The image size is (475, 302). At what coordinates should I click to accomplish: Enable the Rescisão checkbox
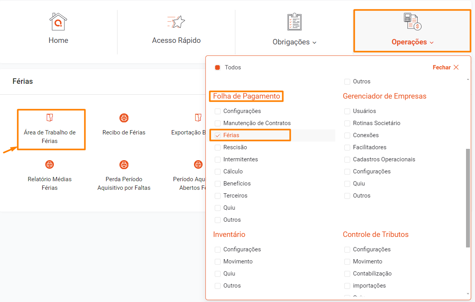218,147
